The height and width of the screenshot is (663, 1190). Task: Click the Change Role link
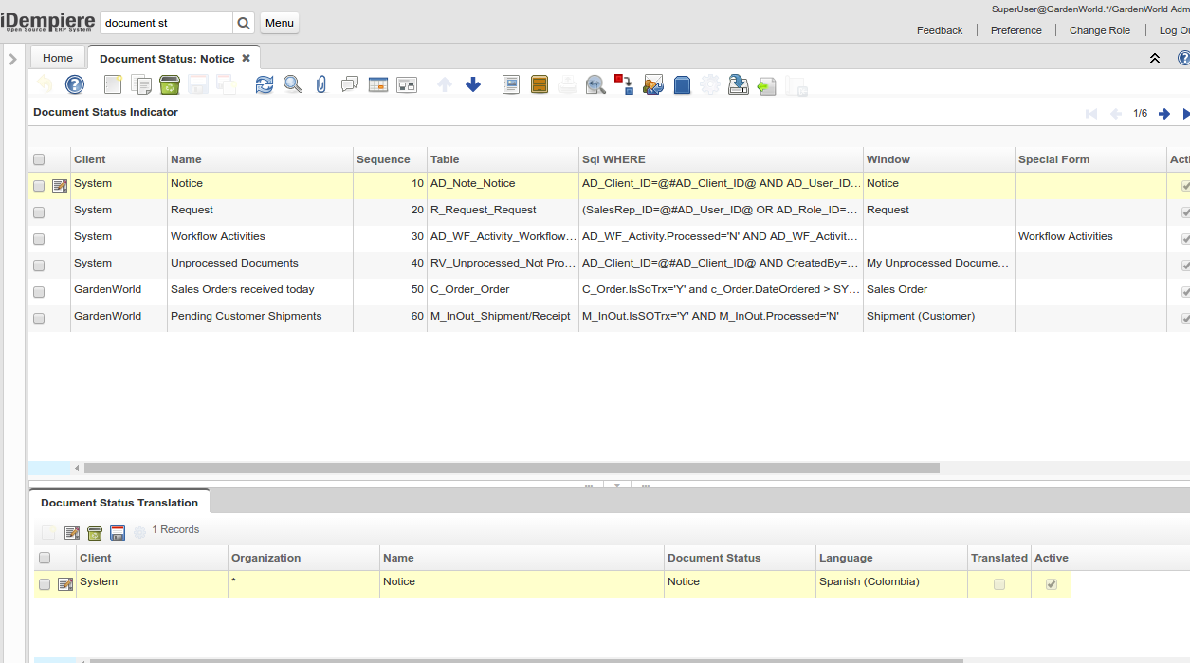click(1099, 30)
